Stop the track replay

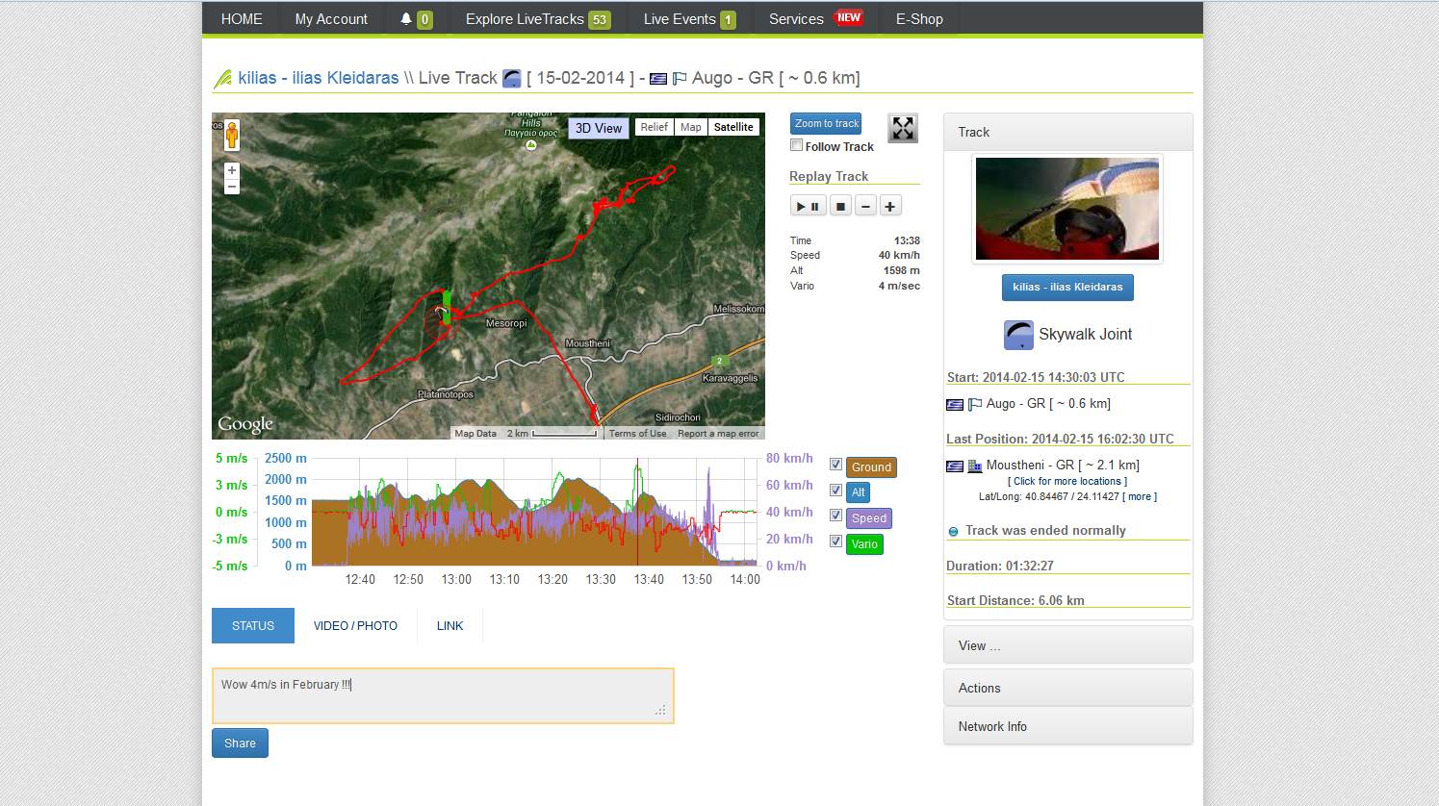(x=840, y=206)
